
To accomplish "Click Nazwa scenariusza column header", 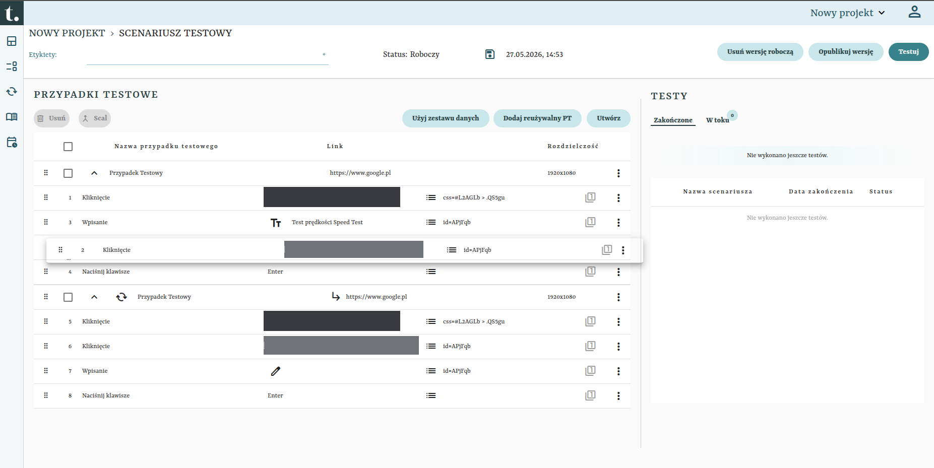I will click(x=718, y=192).
